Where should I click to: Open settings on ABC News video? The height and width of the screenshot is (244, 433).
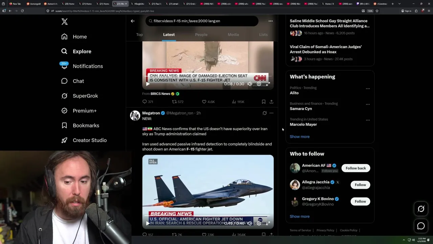click(x=259, y=223)
